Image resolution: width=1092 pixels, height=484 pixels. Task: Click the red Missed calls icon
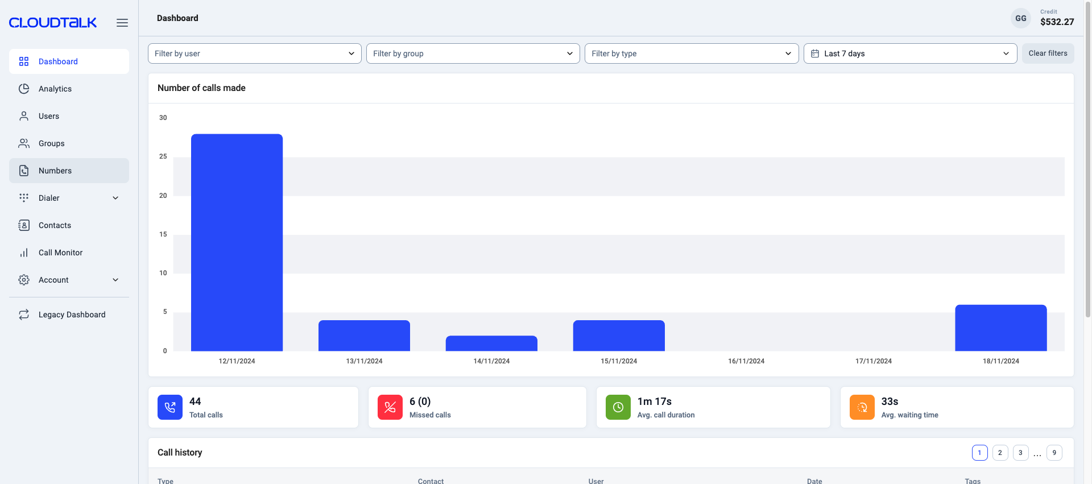click(390, 407)
